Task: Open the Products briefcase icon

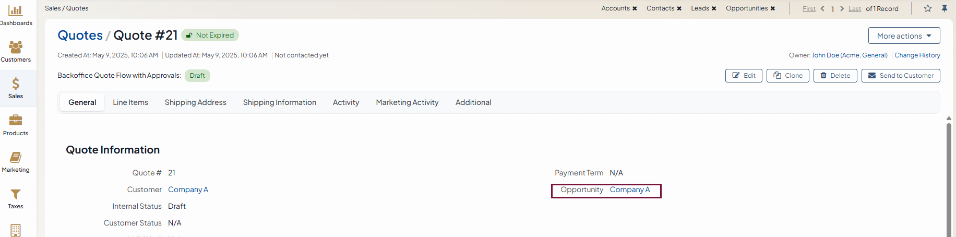Action: pos(16,121)
